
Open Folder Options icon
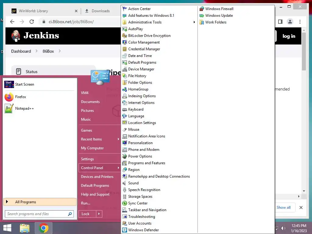(125, 82)
